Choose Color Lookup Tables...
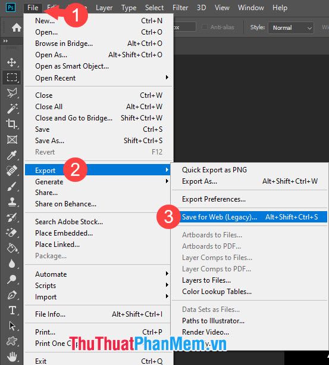The height and width of the screenshot is (365, 329). 250,292
